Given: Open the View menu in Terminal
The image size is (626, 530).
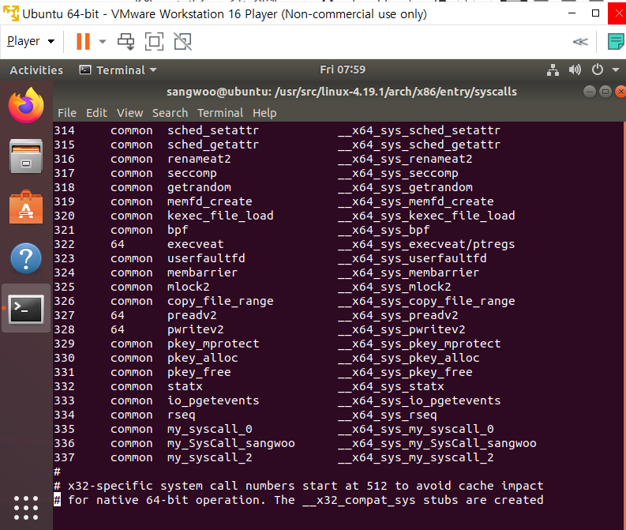Looking at the screenshot, I should [129, 113].
